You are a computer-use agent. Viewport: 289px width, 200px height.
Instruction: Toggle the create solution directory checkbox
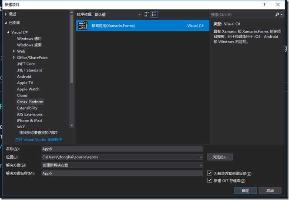click(x=209, y=173)
